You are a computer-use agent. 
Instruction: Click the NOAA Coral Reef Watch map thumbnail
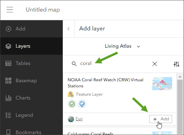tap(162, 83)
